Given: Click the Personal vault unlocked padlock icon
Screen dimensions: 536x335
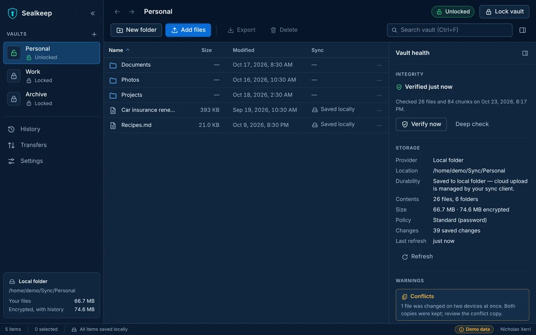Looking at the screenshot, I should tap(14, 53).
